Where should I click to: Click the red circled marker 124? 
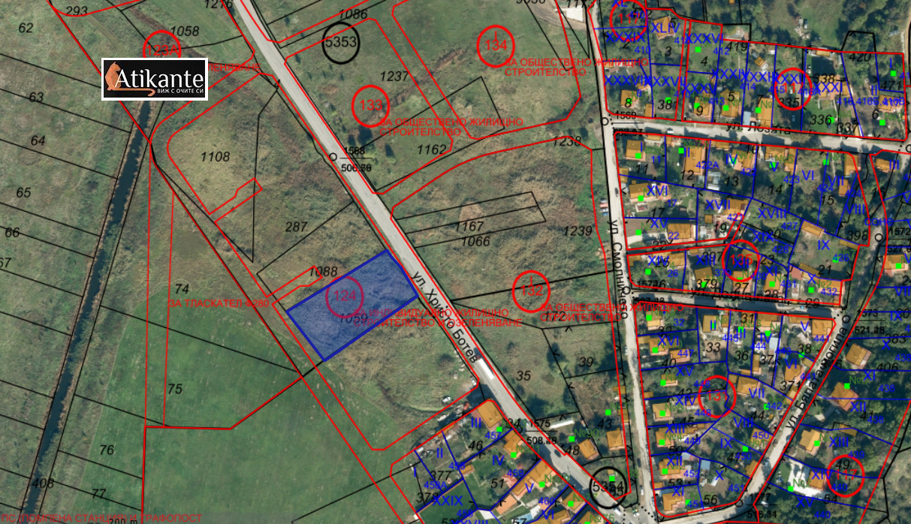pyautogui.click(x=344, y=296)
